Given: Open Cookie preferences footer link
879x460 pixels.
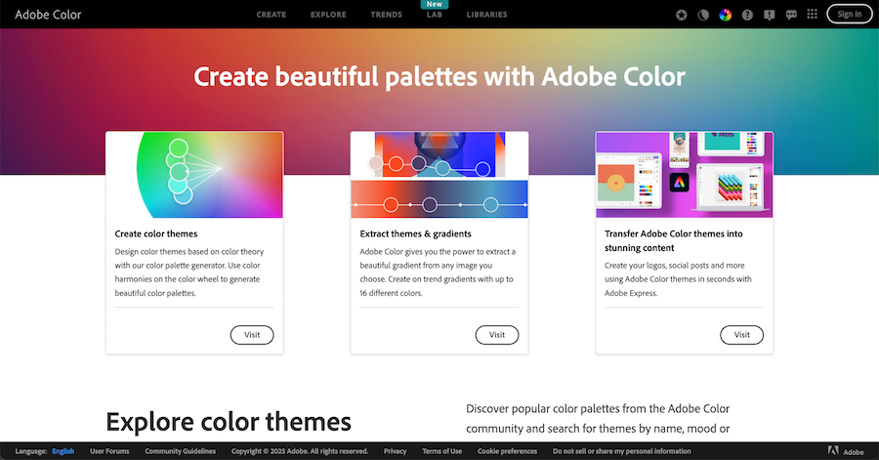Looking at the screenshot, I should point(507,451).
